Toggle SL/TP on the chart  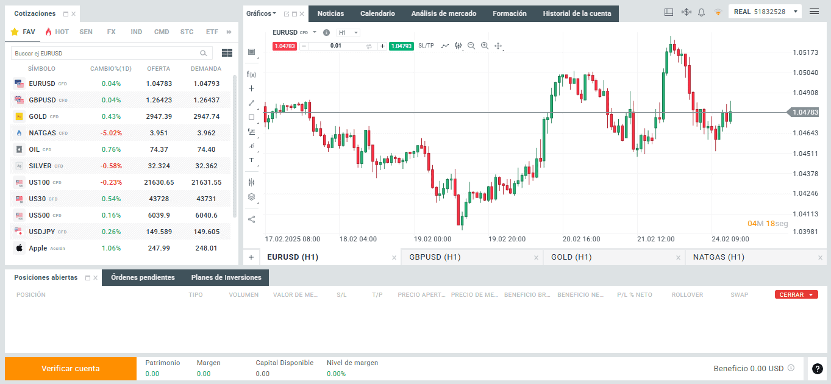pos(426,46)
